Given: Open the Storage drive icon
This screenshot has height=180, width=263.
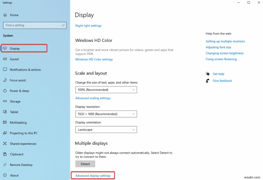Looking at the screenshot, I should tap(5, 102).
